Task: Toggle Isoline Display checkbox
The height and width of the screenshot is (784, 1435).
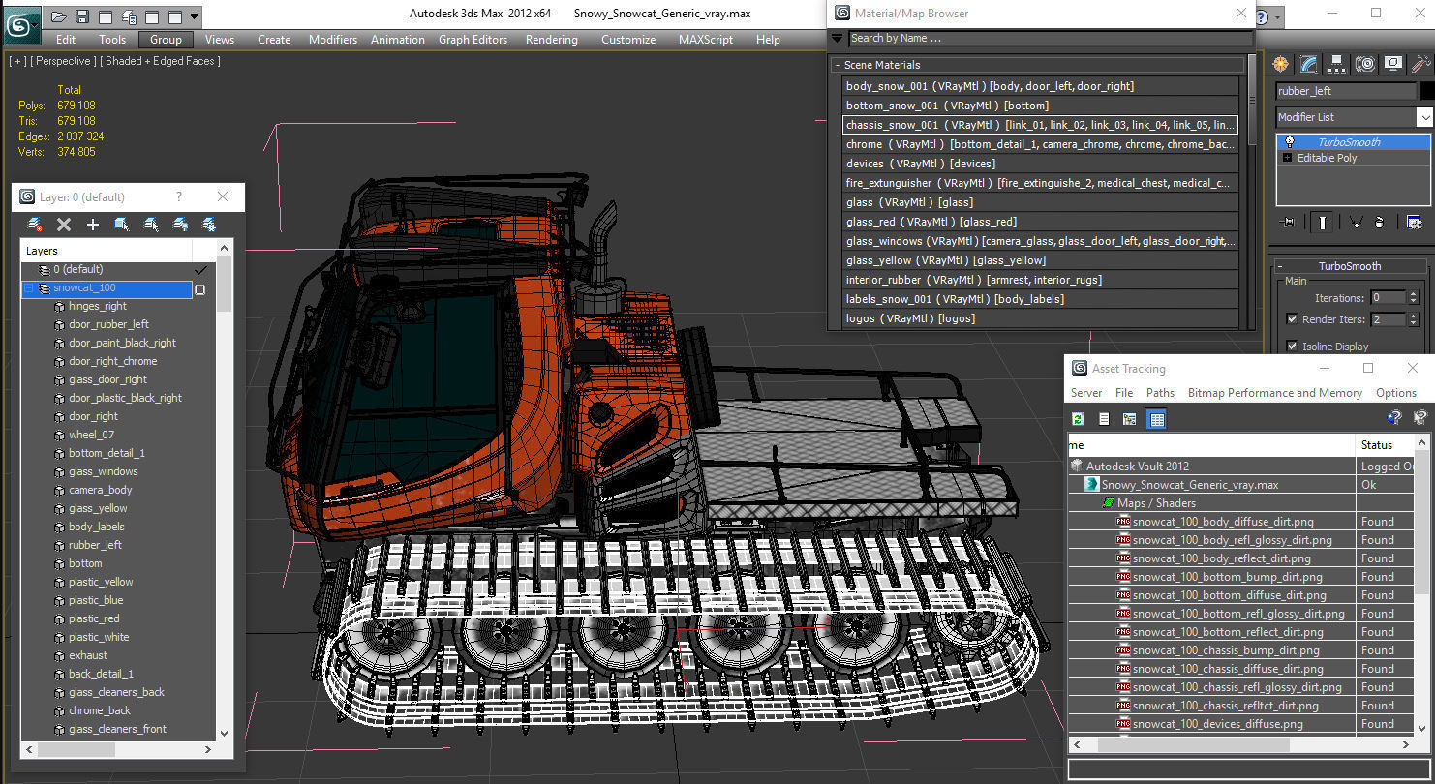Action: click(1292, 347)
